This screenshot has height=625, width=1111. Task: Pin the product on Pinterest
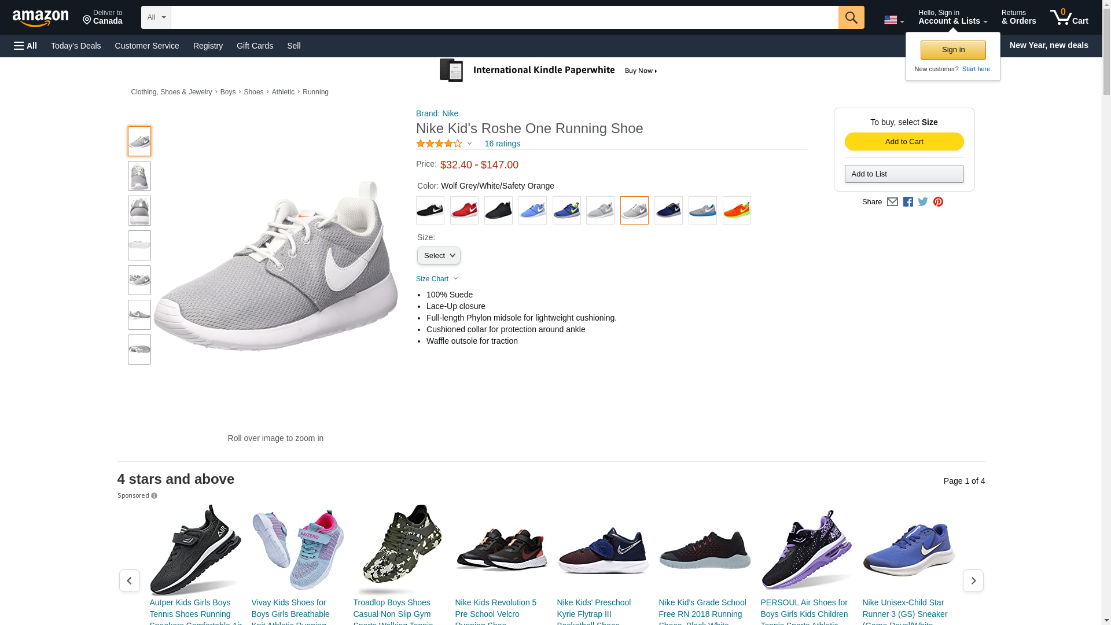(938, 202)
